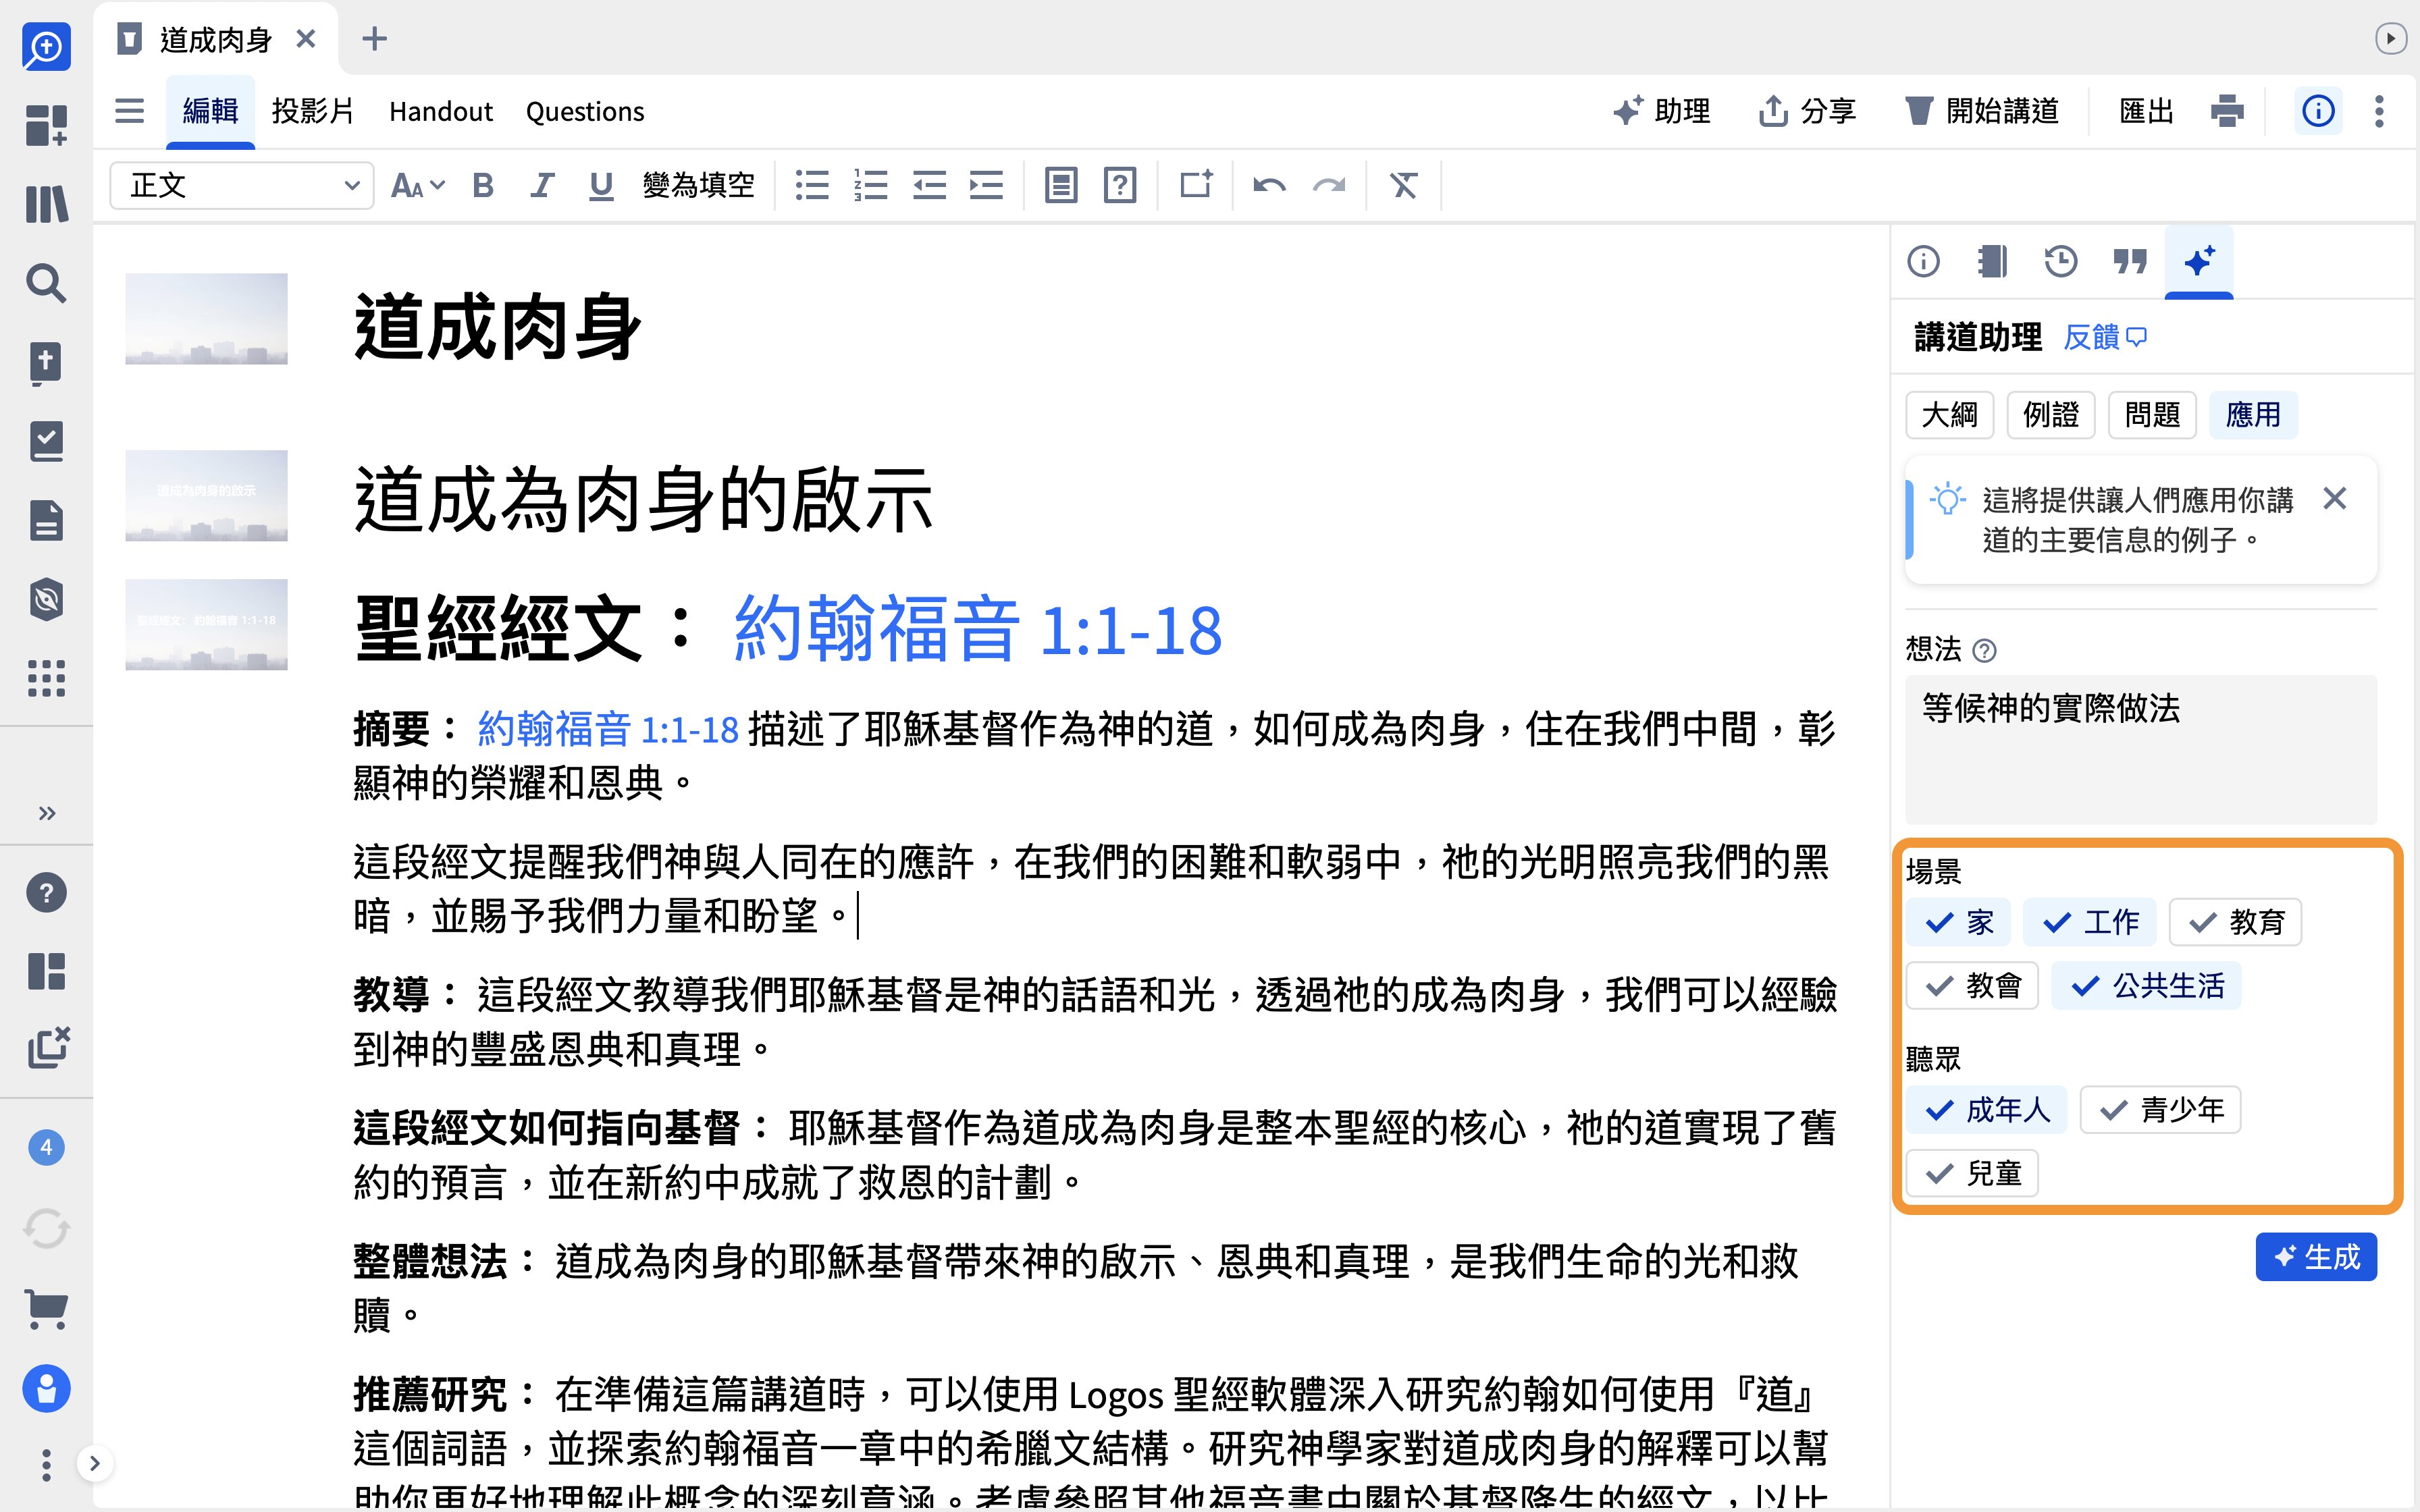Insert a bulleted list
Viewport: 2420px width, 1512px height.
(x=812, y=185)
